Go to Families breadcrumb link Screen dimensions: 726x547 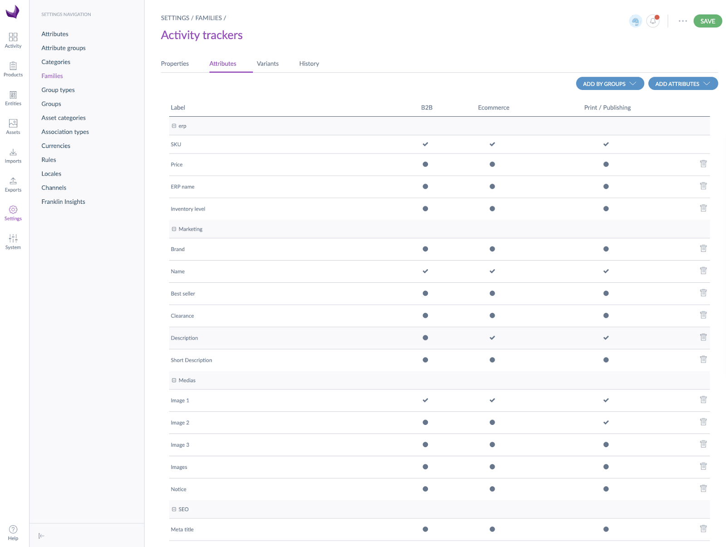coord(209,18)
